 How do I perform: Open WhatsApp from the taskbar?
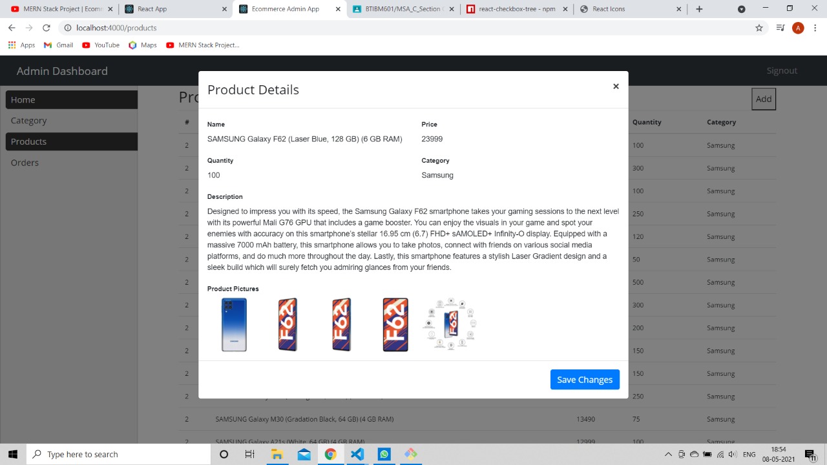point(384,454)
